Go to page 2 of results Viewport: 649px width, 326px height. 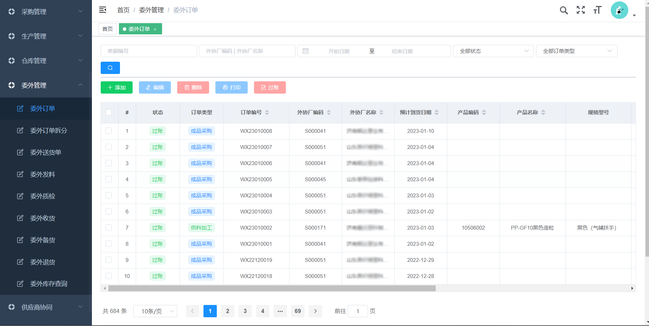pos(228,311)
